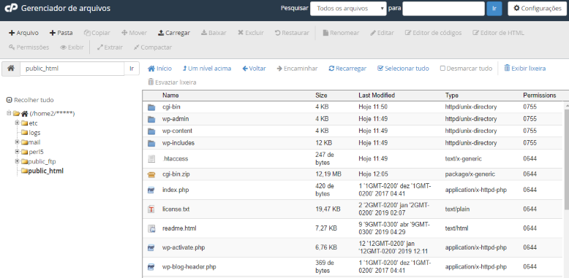Select the cgi-bin folder icon
This screenshot has width=569, height=278.
pos(151,107)
